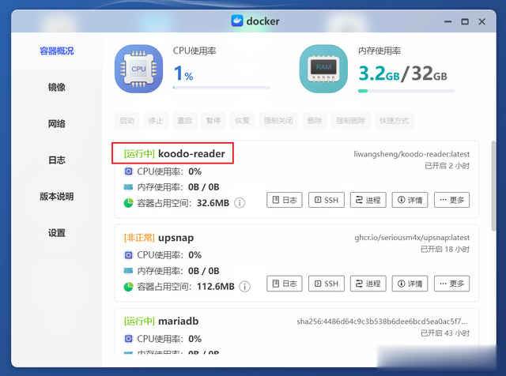
Task: Open the 容器概况 sidebar tab
Action: pos(56,51)
